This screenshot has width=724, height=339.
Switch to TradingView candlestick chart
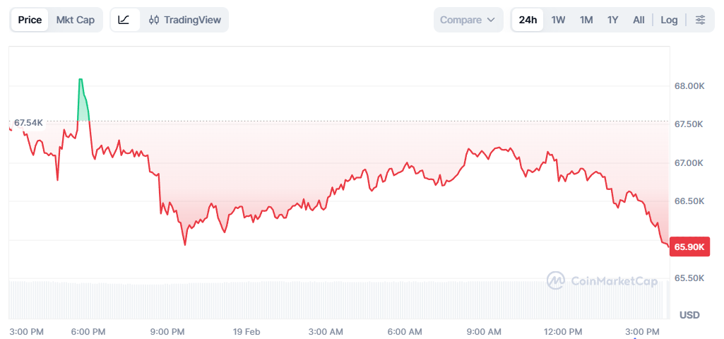click(185, 20)
